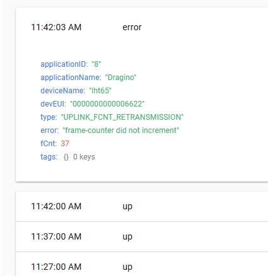Click the "up" label of the 11:27:00 event
This screenshot has width=271, height=278.
click(128, 267)
